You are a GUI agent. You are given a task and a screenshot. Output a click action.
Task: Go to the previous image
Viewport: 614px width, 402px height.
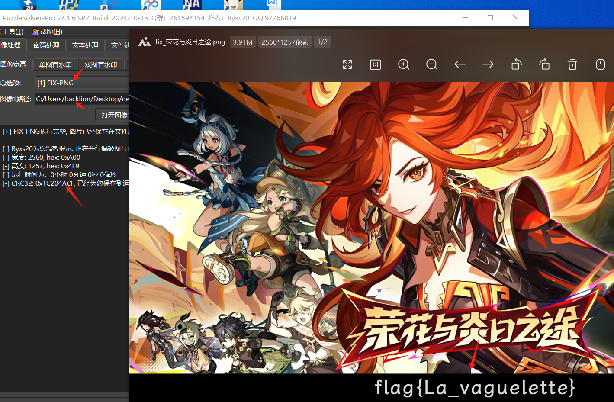coord(460,64)
